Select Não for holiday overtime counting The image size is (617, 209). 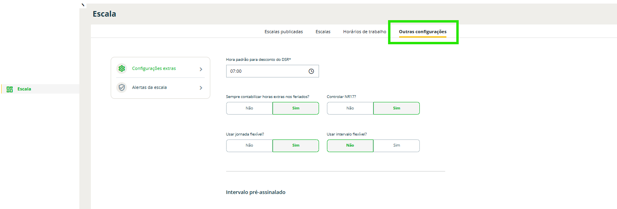249,108
